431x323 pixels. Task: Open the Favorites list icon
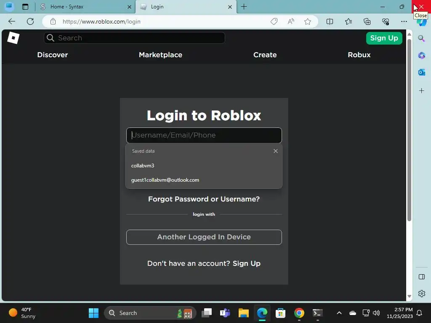[348, 21]
